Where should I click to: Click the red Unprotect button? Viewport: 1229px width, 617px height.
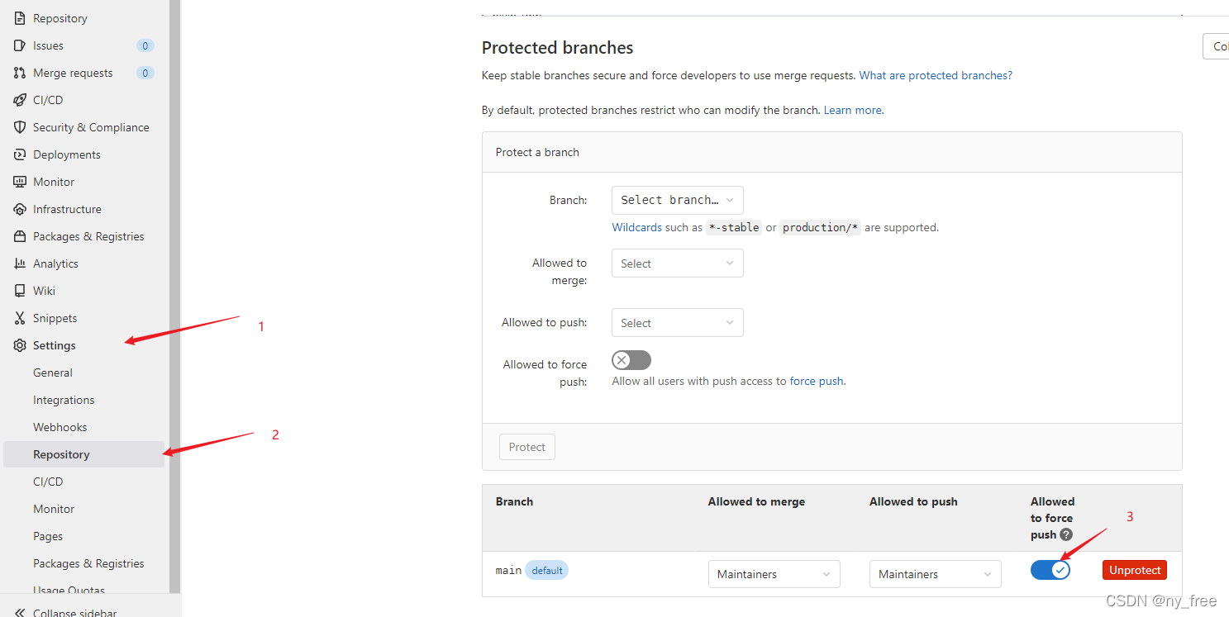(x=1135, y=570)
